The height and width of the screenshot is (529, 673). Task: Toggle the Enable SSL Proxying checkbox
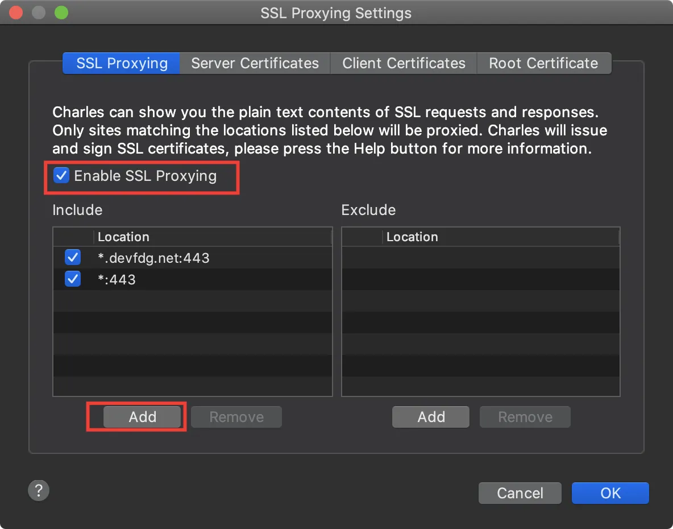pos(61,176)
